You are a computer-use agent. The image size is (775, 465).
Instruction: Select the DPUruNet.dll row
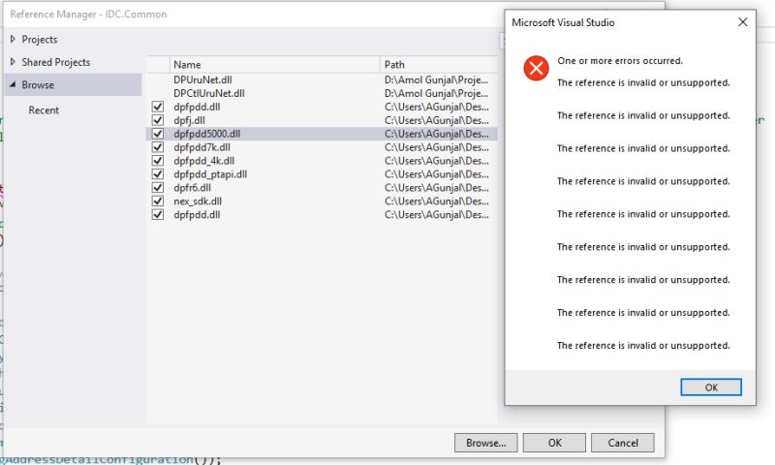coord(322,80)
